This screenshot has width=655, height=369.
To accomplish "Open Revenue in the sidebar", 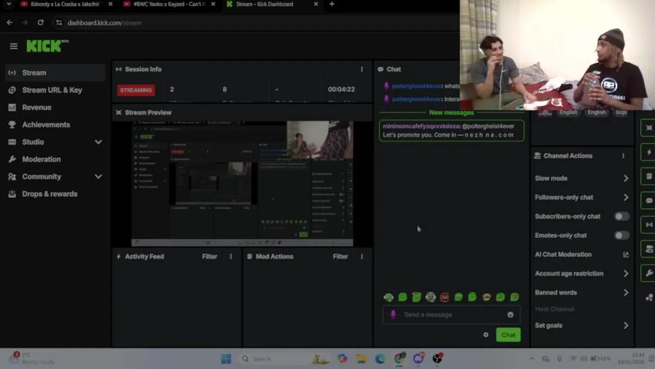I will [x=55, y=108].
